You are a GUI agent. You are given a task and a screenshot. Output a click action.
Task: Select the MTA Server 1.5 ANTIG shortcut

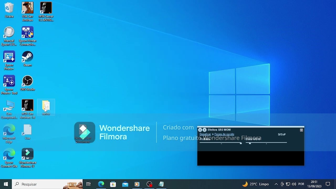(x=46, y=12)
